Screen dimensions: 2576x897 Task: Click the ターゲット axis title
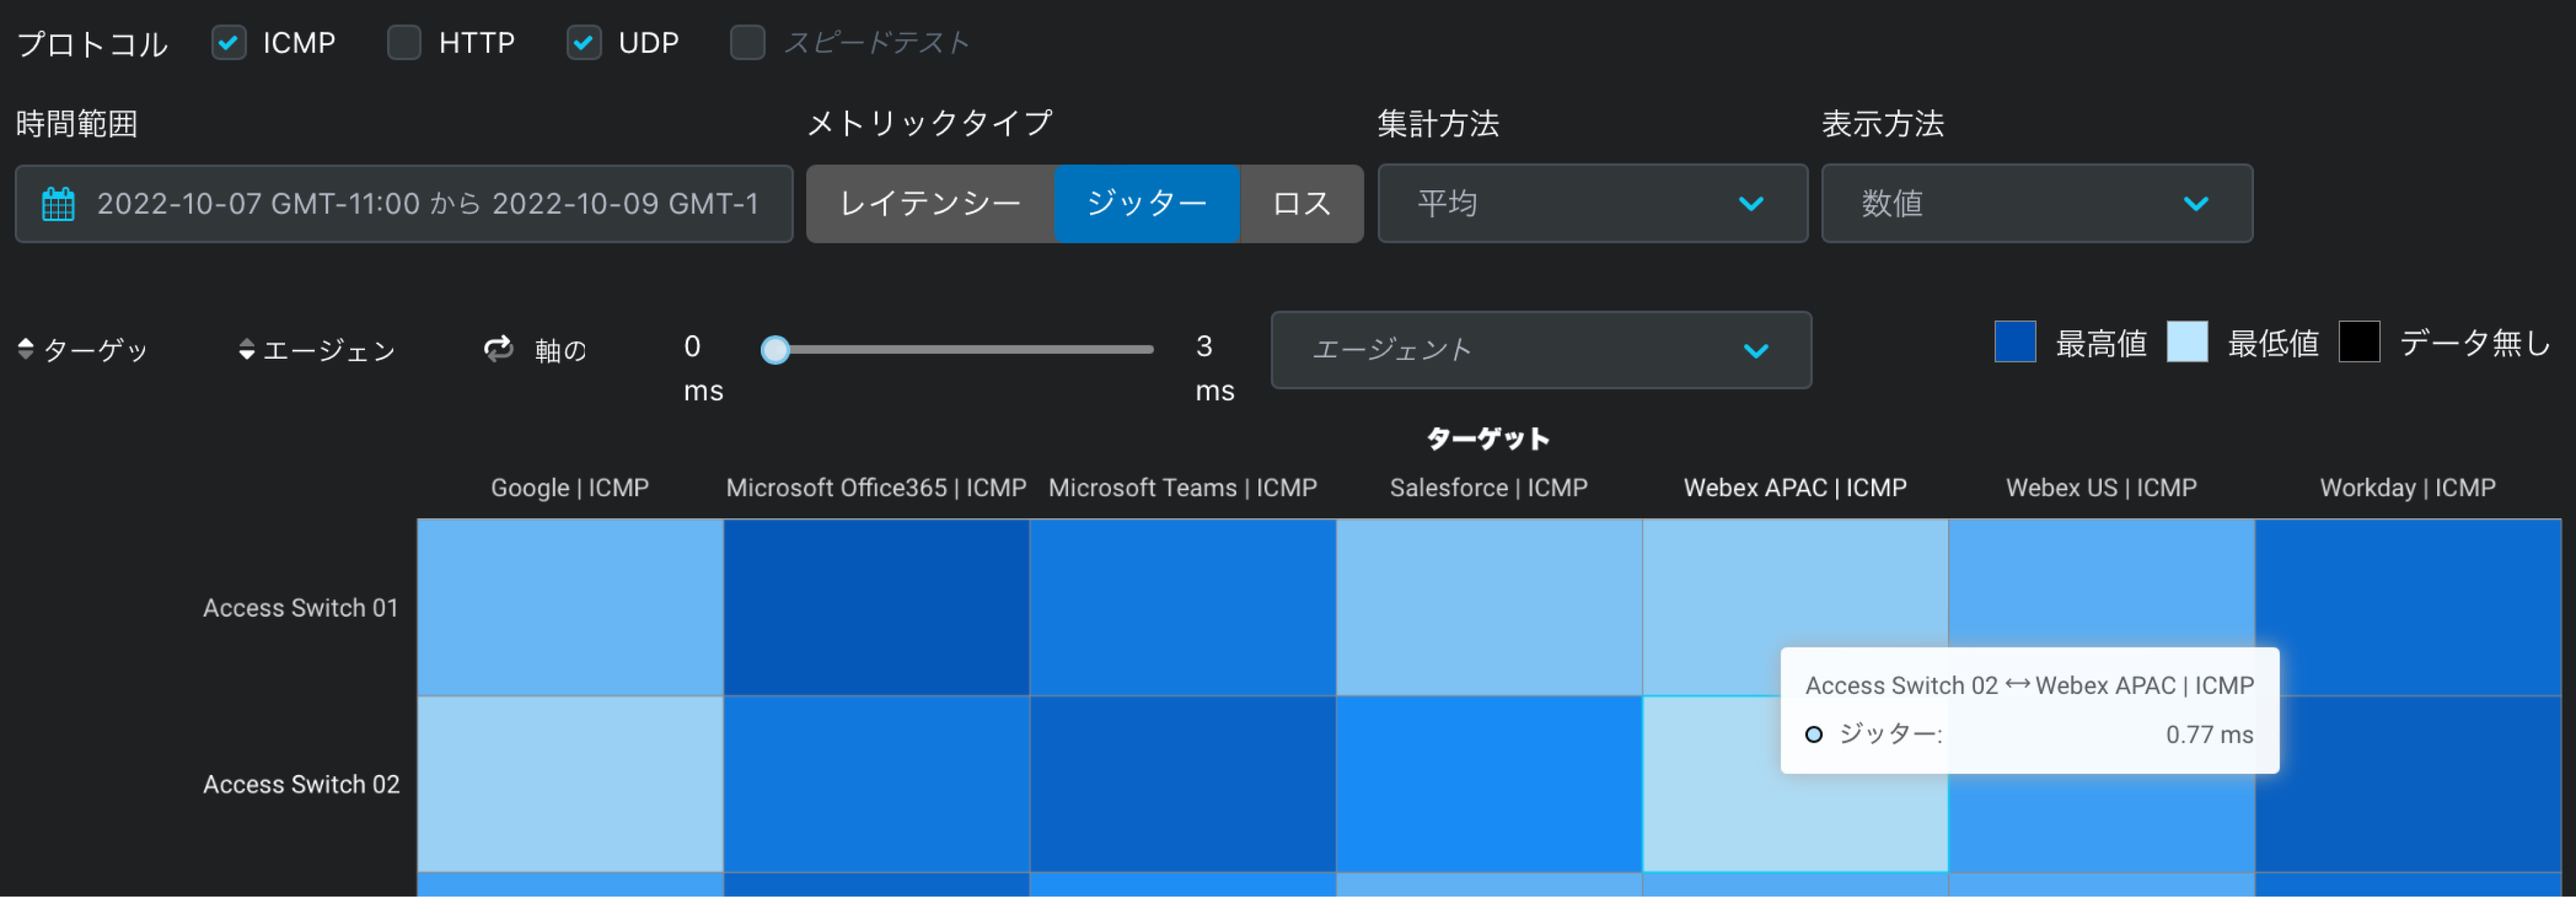1488,438
